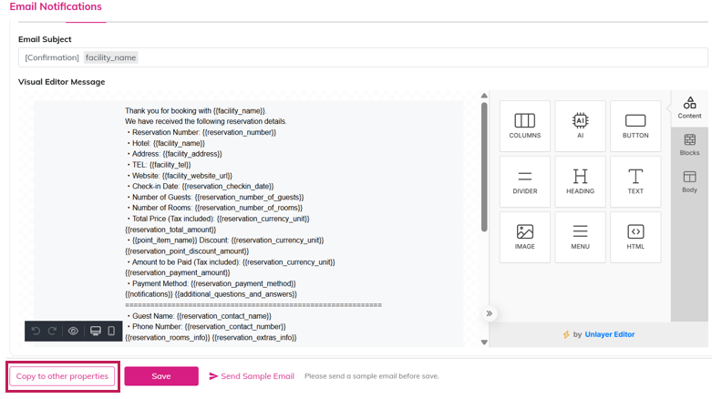This screenshot has width=712, height=399.
Task: Select the Text content block
Action: point(635,182)
